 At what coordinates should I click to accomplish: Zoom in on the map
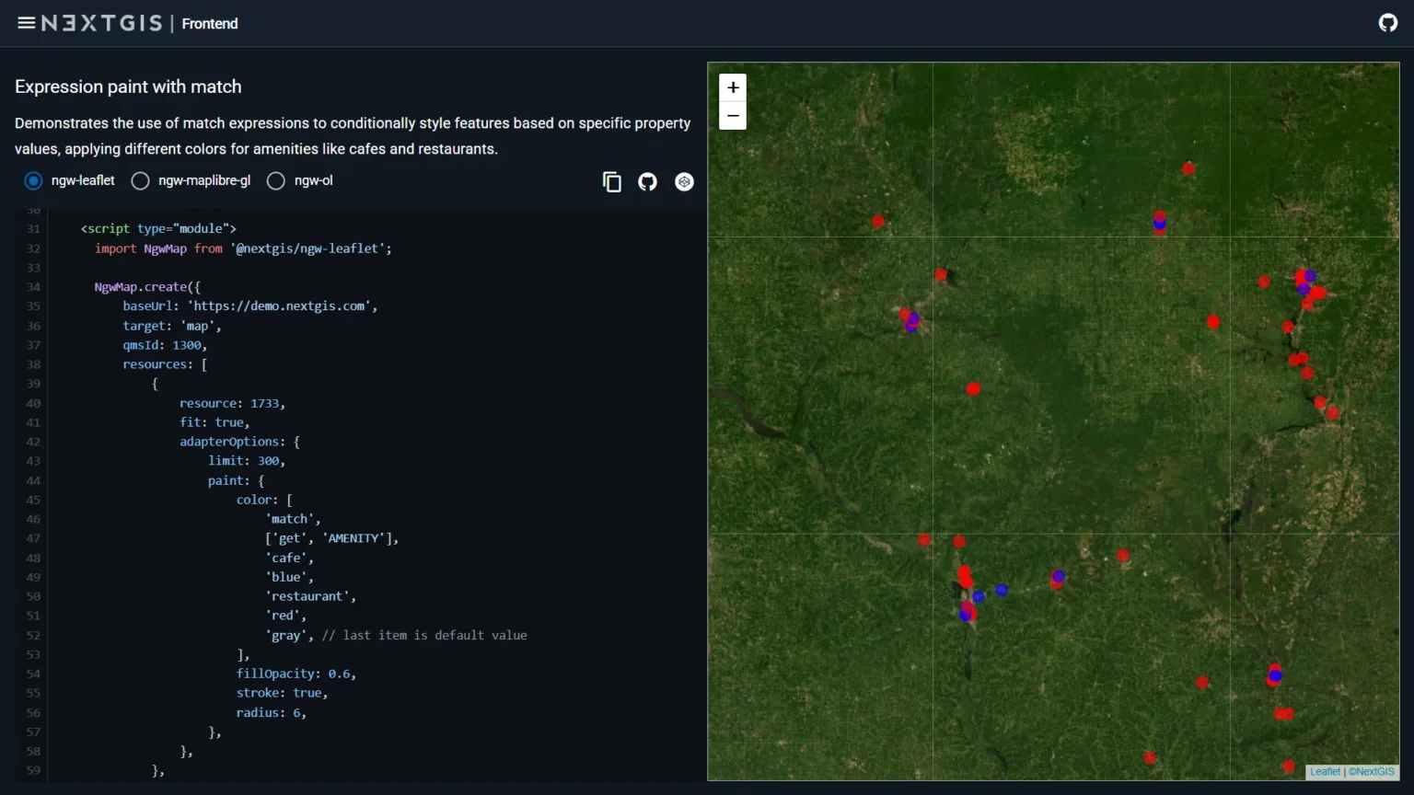coord(733,87)
